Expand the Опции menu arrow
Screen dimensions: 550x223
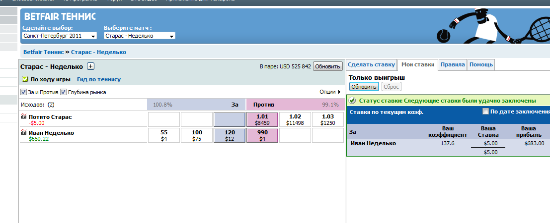tap(339, 92)
